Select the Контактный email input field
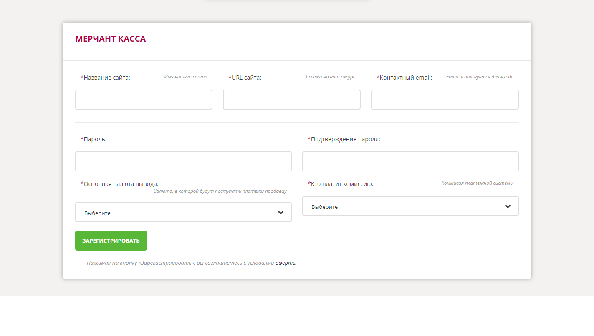This screenshot has height=336, width=594. click(445, 100)
